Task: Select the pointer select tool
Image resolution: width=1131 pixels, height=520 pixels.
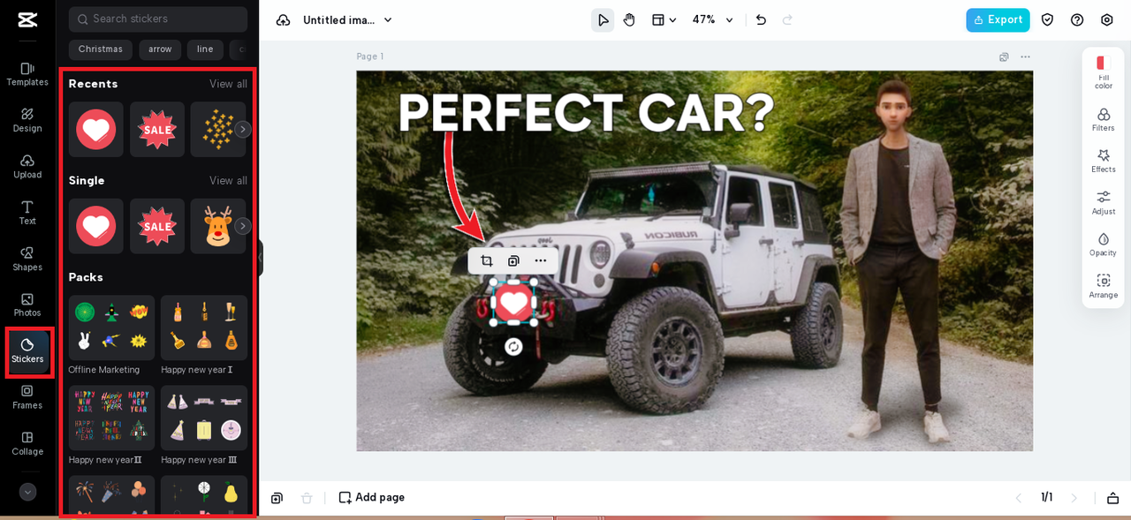Action: 603,20
